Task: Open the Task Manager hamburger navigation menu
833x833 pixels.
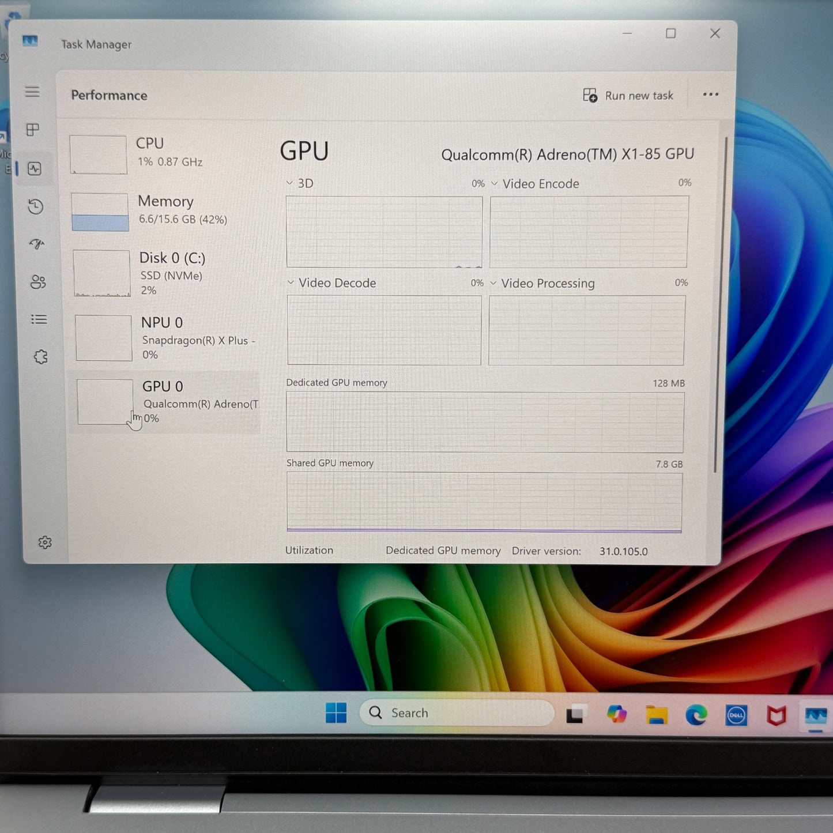Action: point(32,92)
